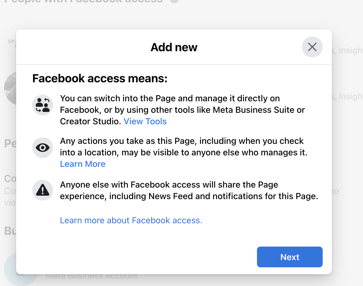Click the blue Next button
363x286 pixels.
(x=290, y=257)
